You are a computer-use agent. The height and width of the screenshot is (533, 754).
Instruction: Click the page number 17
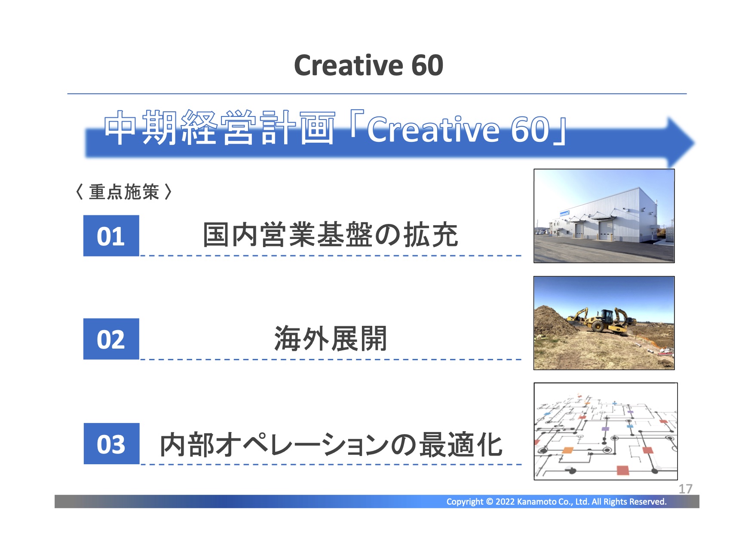click(x=686, y=489)
